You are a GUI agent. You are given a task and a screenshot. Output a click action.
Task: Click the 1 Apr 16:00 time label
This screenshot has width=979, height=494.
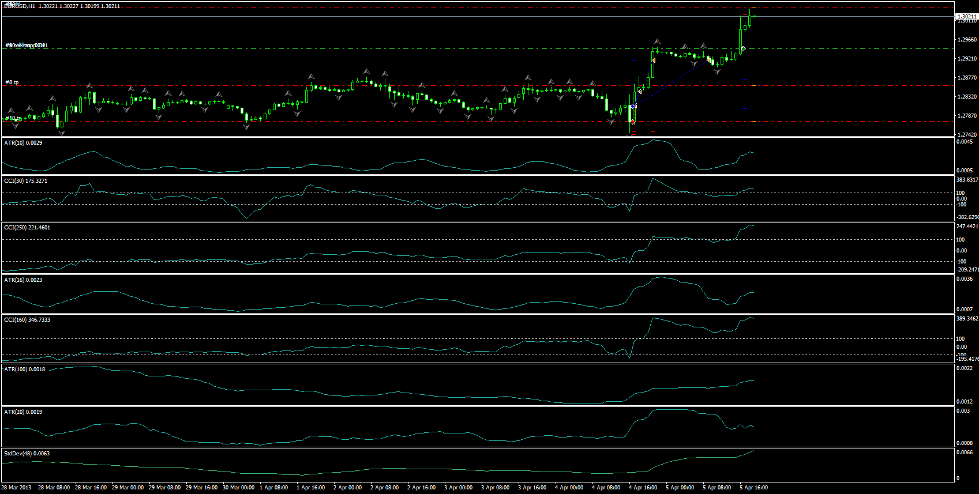click(x=311, y=488)
